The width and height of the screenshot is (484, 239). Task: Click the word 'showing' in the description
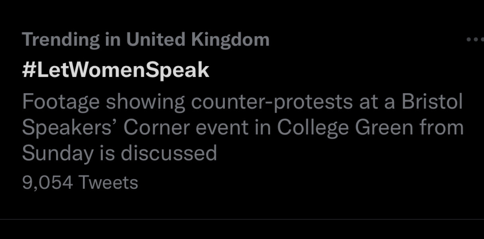click(x=145, y=102)
